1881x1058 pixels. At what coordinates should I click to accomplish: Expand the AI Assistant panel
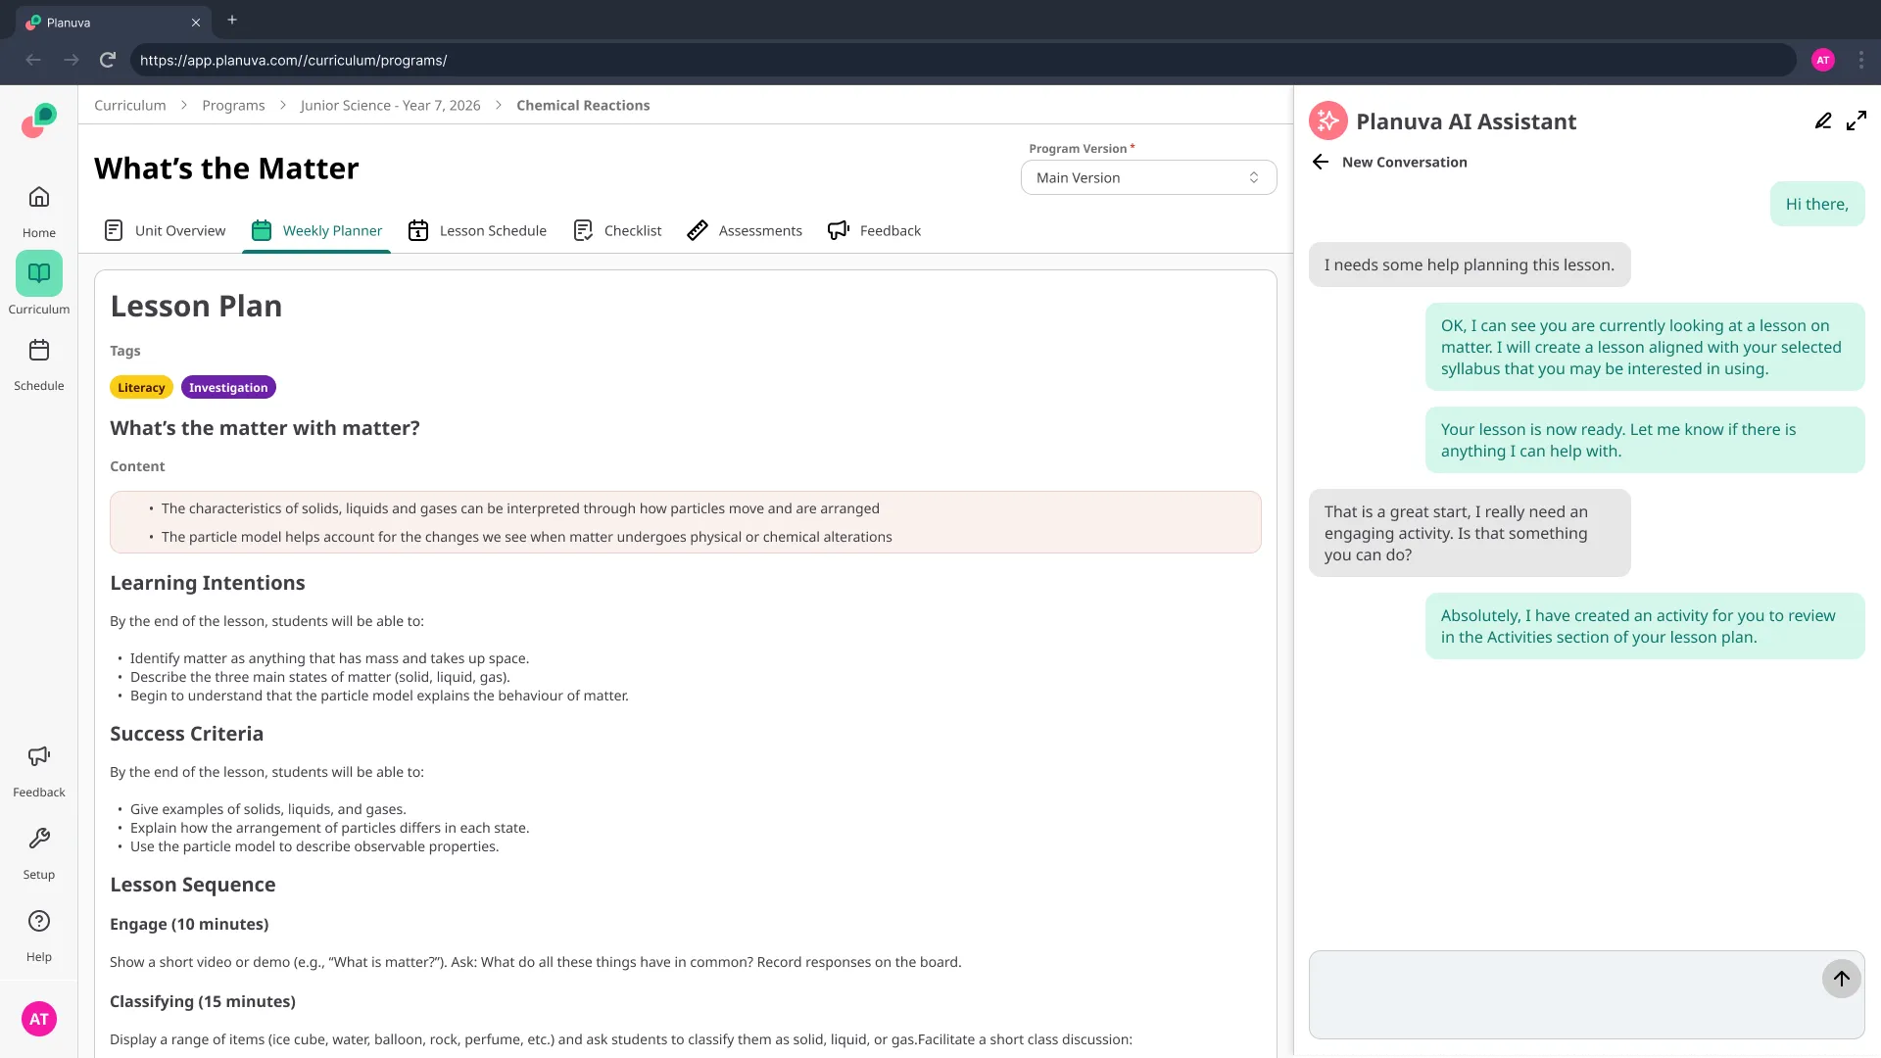[x=1856, y=121]
